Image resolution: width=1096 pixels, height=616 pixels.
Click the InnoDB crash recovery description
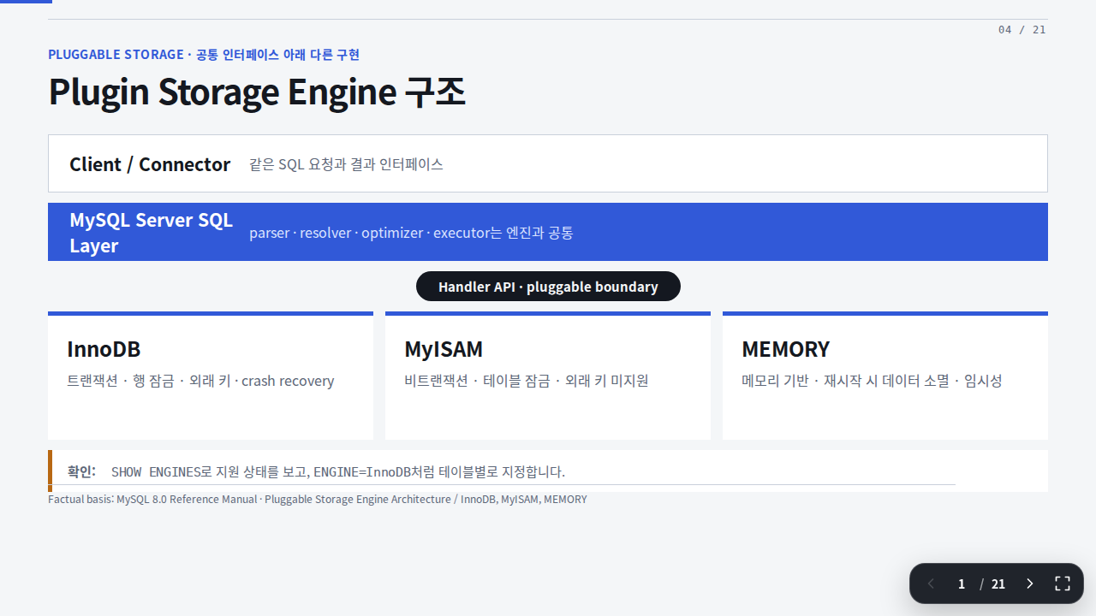200,381
